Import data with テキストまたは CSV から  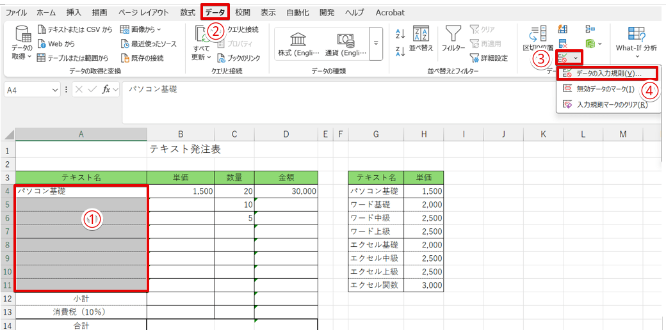(x=75, y=29)
